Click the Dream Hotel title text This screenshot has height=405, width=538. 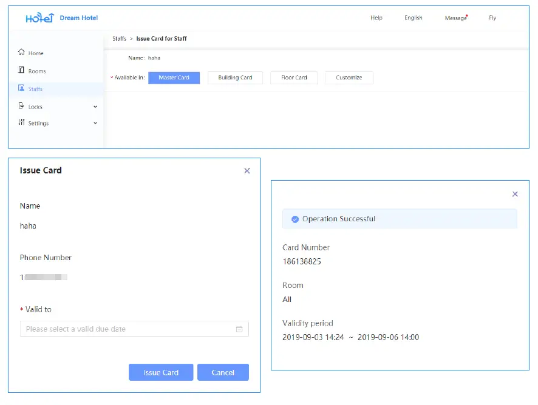point(78,18)
